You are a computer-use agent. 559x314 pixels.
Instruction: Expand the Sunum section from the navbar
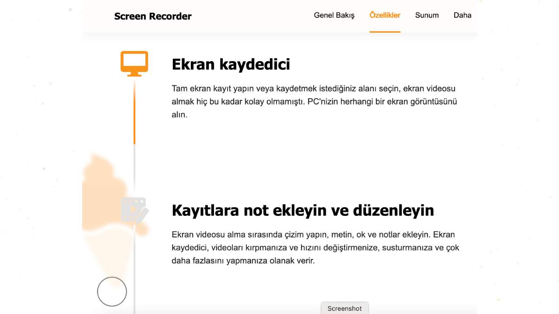click(427, 15)
